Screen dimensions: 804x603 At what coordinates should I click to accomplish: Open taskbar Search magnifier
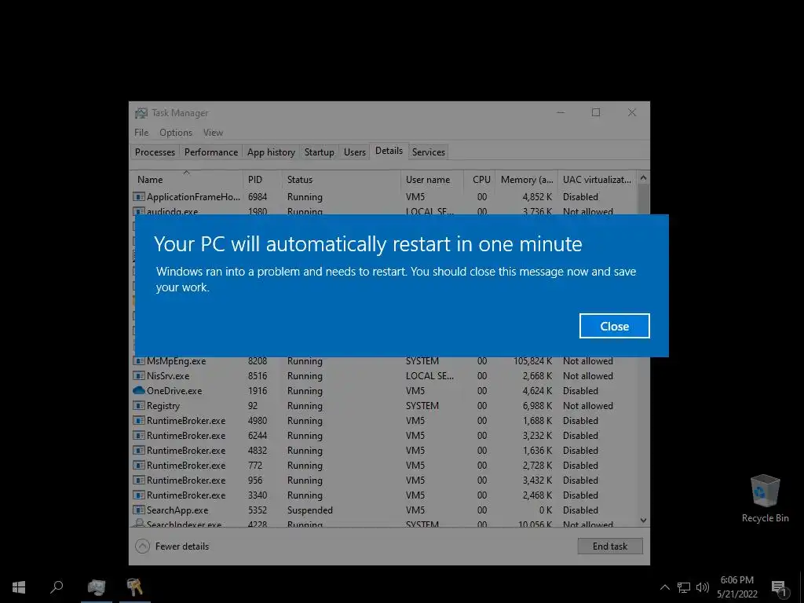57,587
